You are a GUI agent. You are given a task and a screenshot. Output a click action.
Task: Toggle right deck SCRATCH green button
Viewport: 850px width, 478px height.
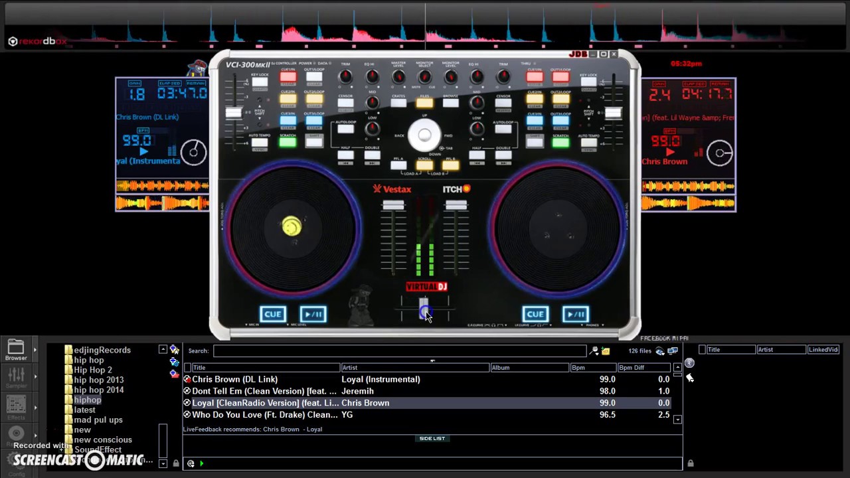pyautogui.click(x=560, y=141)
